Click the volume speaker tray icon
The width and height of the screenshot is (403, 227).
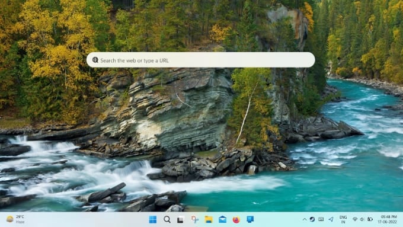[362, 219]
